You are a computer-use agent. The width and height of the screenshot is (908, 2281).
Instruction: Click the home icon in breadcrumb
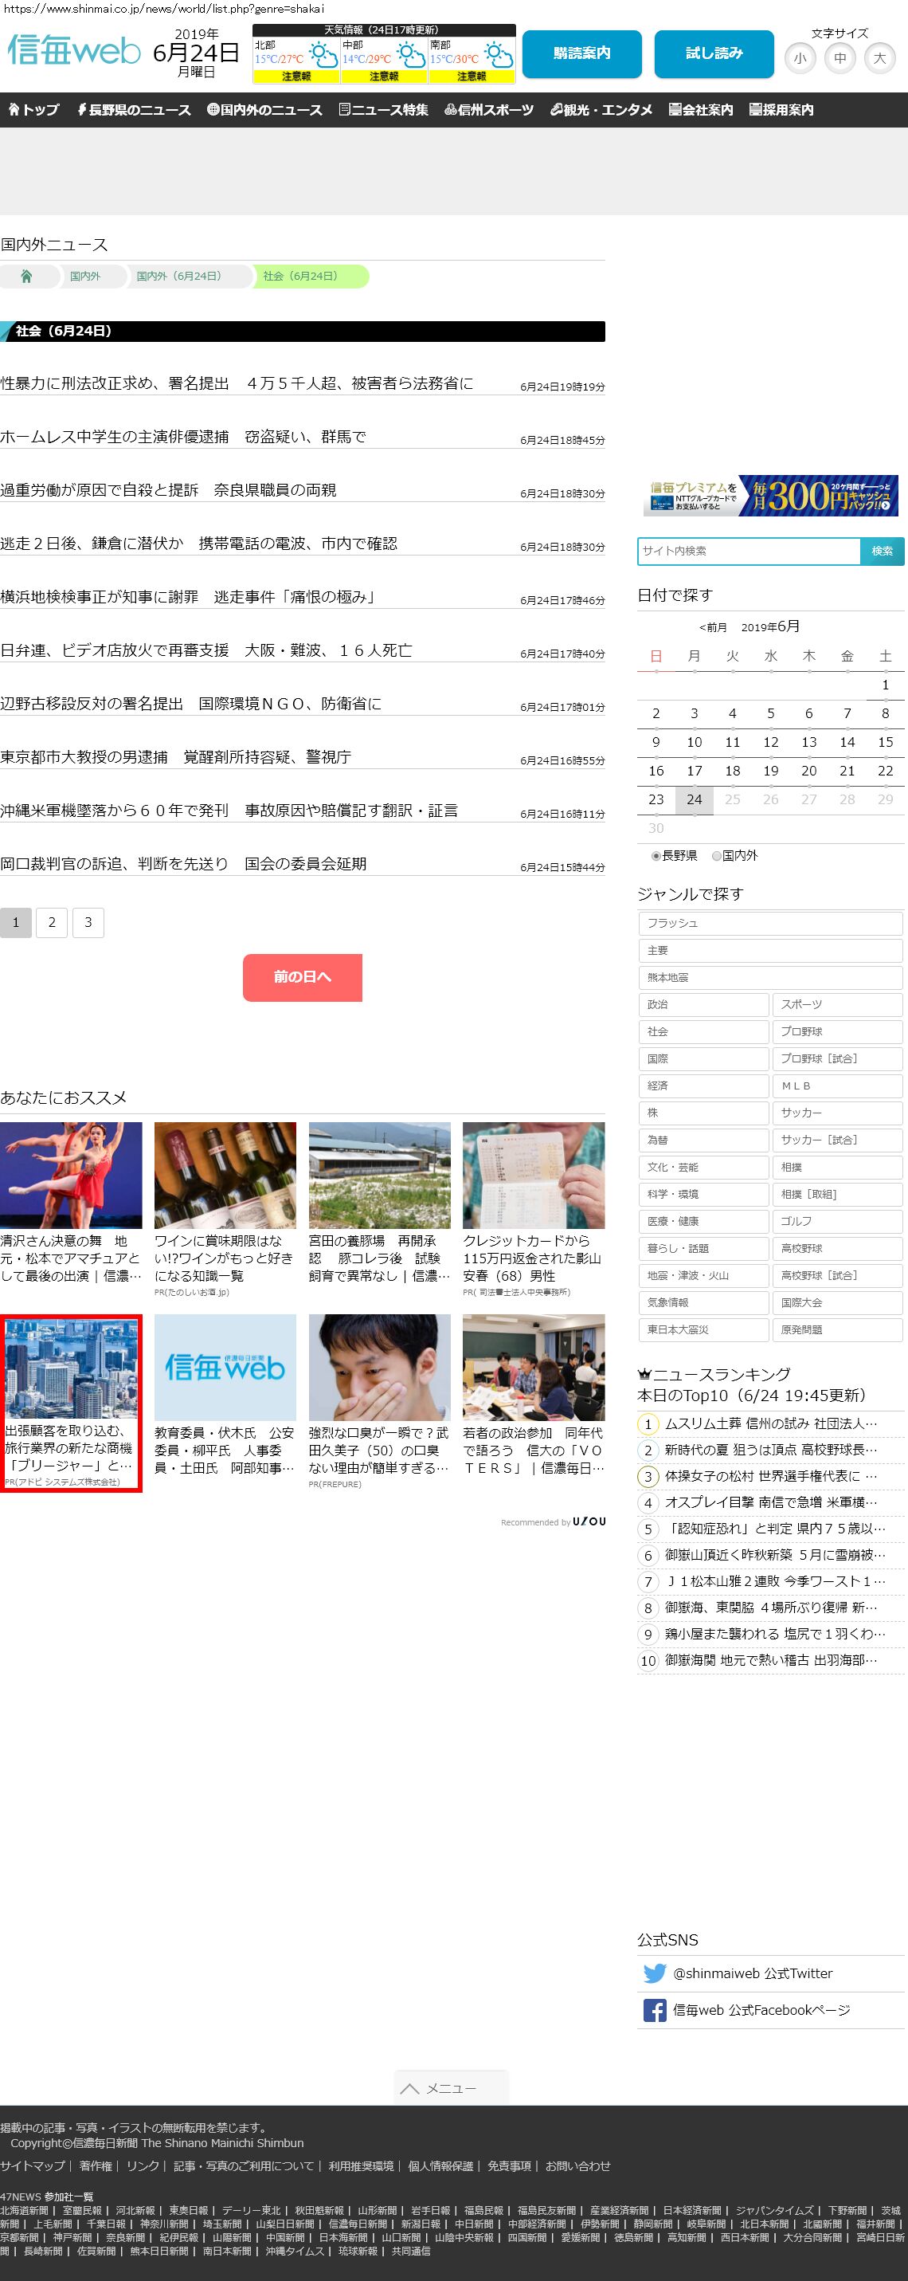tap(26, 277)
